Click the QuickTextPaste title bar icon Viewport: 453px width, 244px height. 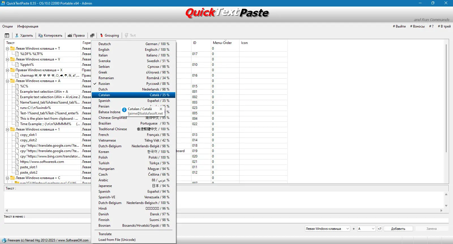3,3
